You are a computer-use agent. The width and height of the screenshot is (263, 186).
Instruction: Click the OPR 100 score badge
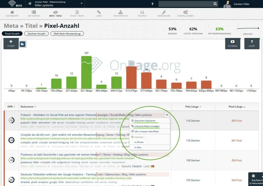pos(11,140)
